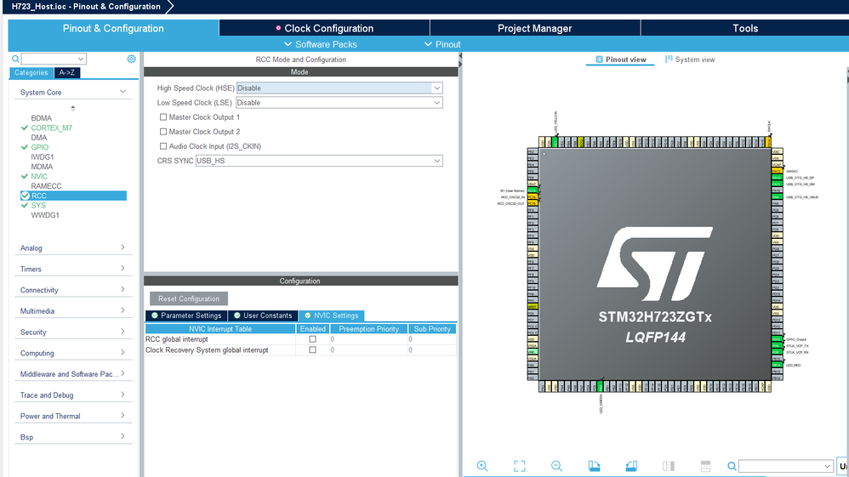Open the Parameter Settings tab
This screenshot has width=849, height=477.
(186, 315)
